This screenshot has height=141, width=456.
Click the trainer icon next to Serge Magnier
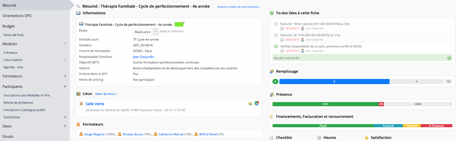(x=81, y=134)
